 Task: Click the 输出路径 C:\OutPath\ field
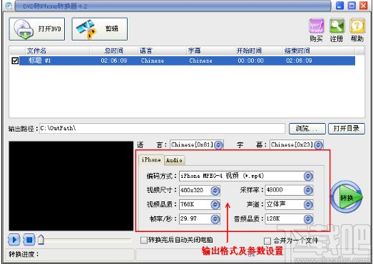(x=162, y=128)
